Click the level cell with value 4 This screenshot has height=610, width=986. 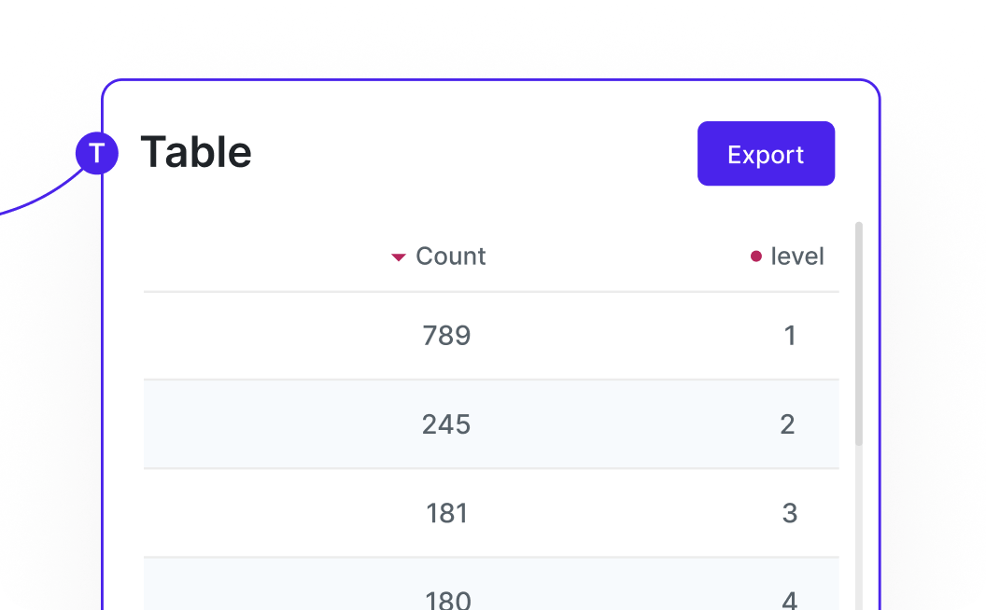click(790, 598)
